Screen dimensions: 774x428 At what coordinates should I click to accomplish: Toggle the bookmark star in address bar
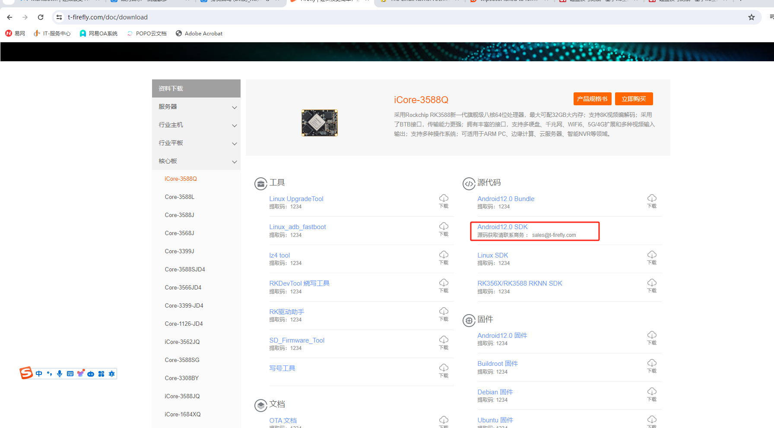(x=752, y=17)
